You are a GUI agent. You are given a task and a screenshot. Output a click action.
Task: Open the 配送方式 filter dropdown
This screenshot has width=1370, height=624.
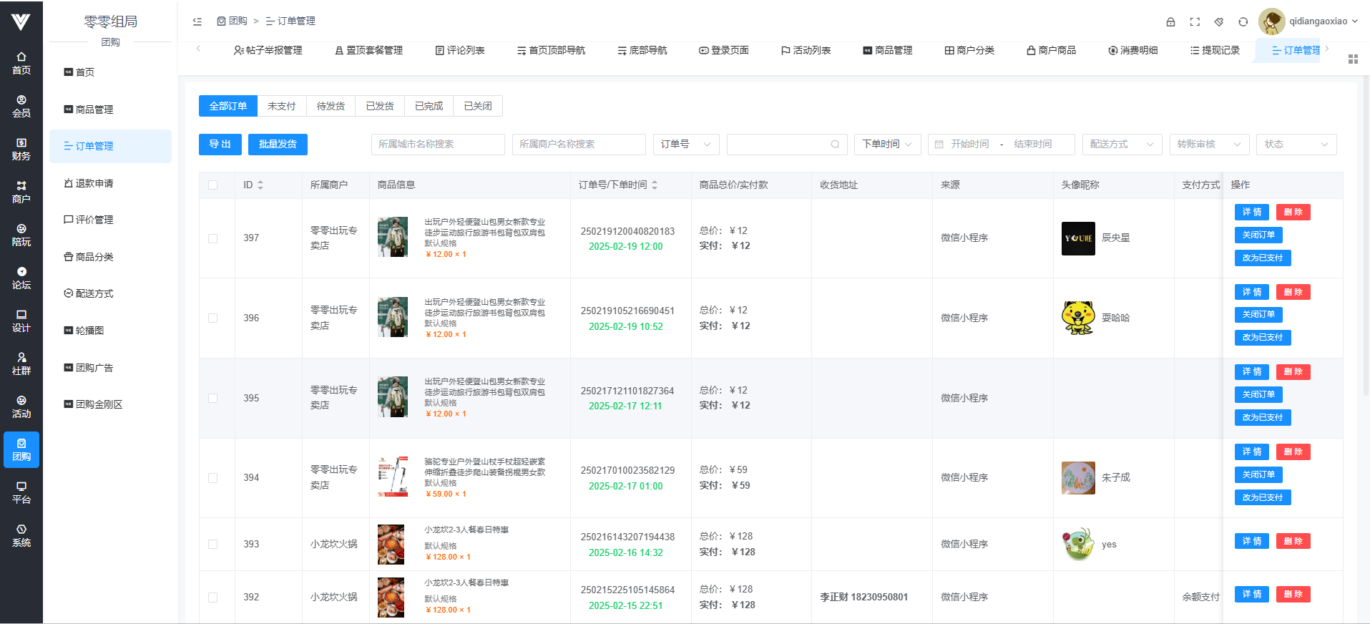click(x=1121, y=145)
